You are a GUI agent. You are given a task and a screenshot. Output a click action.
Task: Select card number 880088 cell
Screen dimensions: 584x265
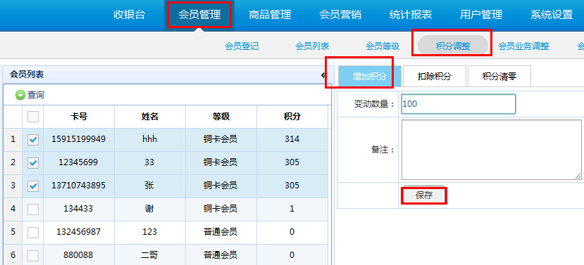click(x=79, y=255)
